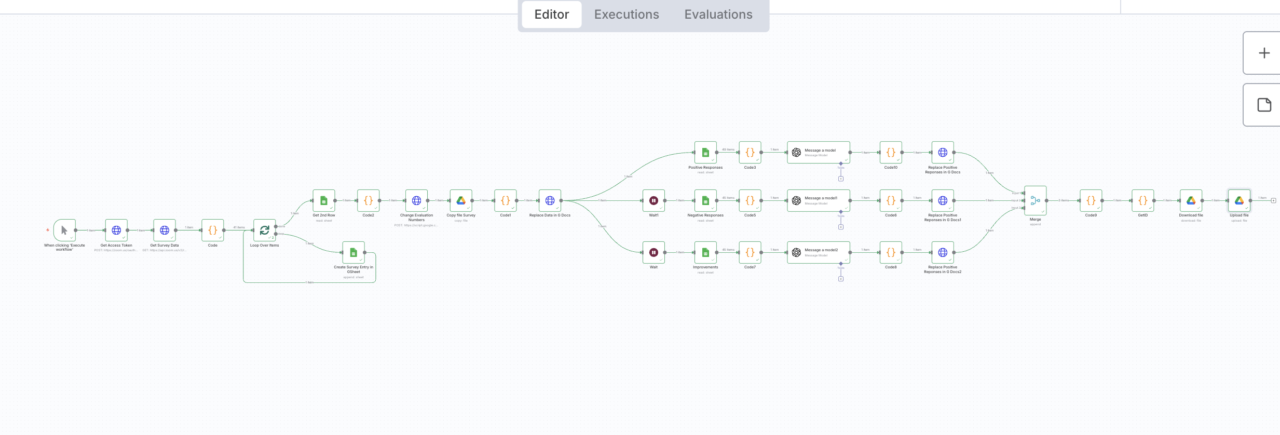Open the Evaluations tab
This screenshot has height=435, width=1280.
point(718,15)
